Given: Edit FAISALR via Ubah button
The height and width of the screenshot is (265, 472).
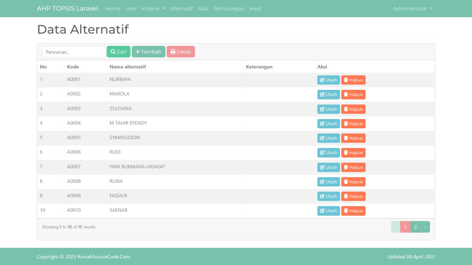Looking at the screenshot, I should pos(328,196).
